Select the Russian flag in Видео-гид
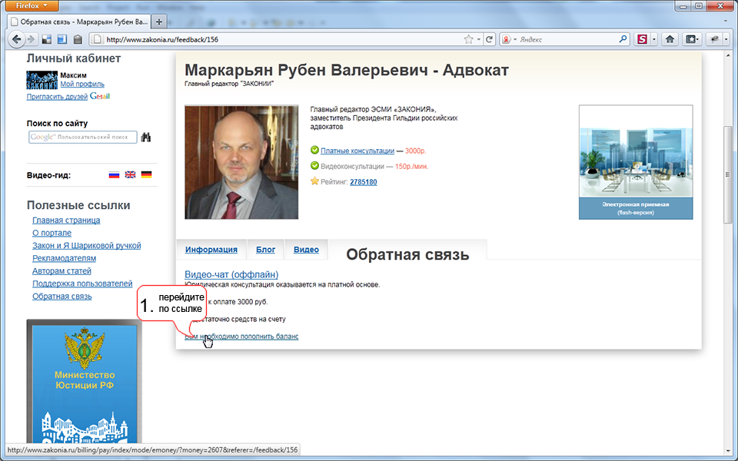 pyautogui.click(x=113, y=174)
